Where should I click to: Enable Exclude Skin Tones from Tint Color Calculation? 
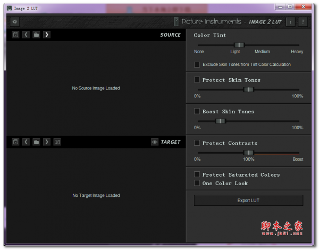197,64
